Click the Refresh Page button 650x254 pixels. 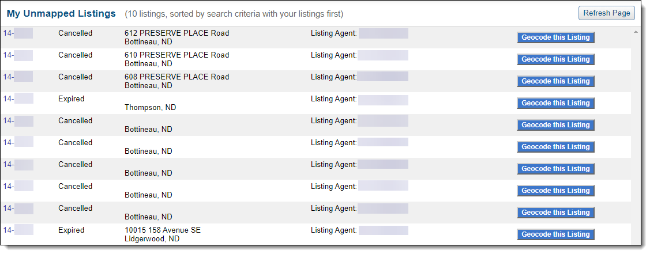point(607,13)
